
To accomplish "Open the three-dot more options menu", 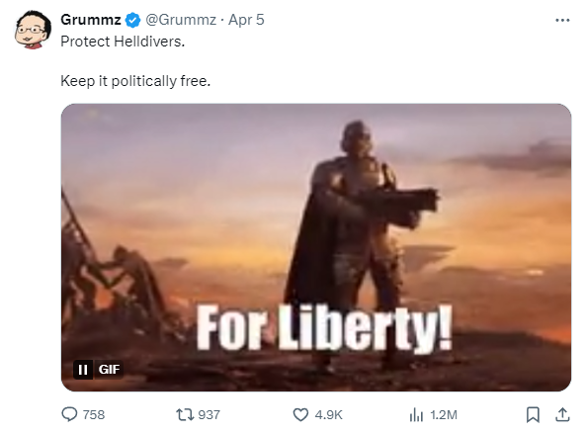I will tap(562, 20).
